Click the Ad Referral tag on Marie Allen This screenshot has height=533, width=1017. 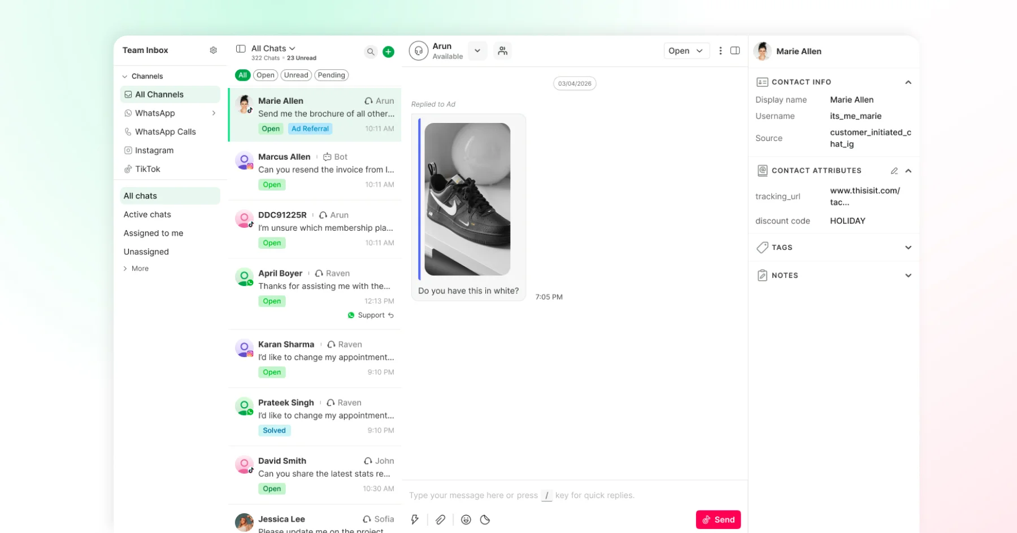pos(310,129)
